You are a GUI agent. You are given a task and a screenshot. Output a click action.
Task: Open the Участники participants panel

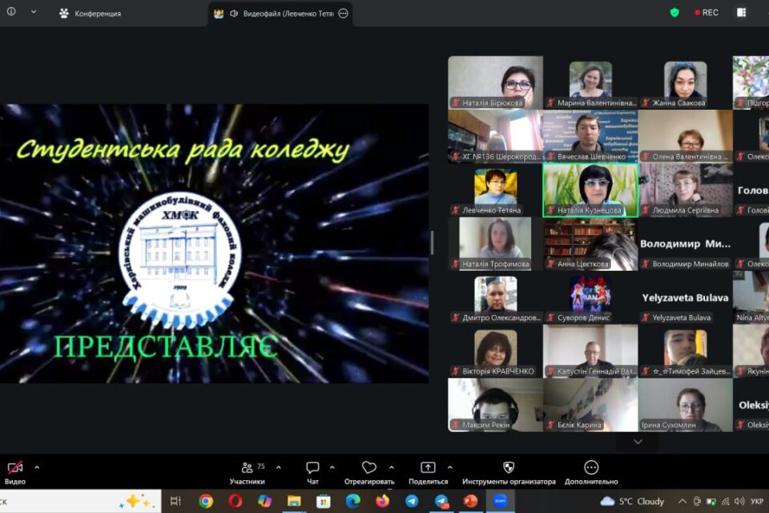[x=248, y=472]
